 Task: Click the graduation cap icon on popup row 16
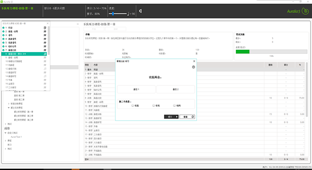45,84
